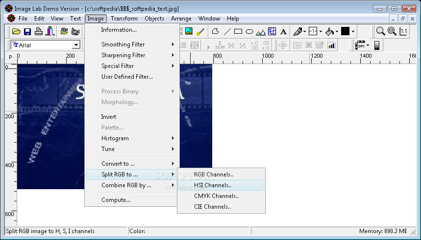
Task: Expand the Combine RGB by submenu
Action: 132,185
